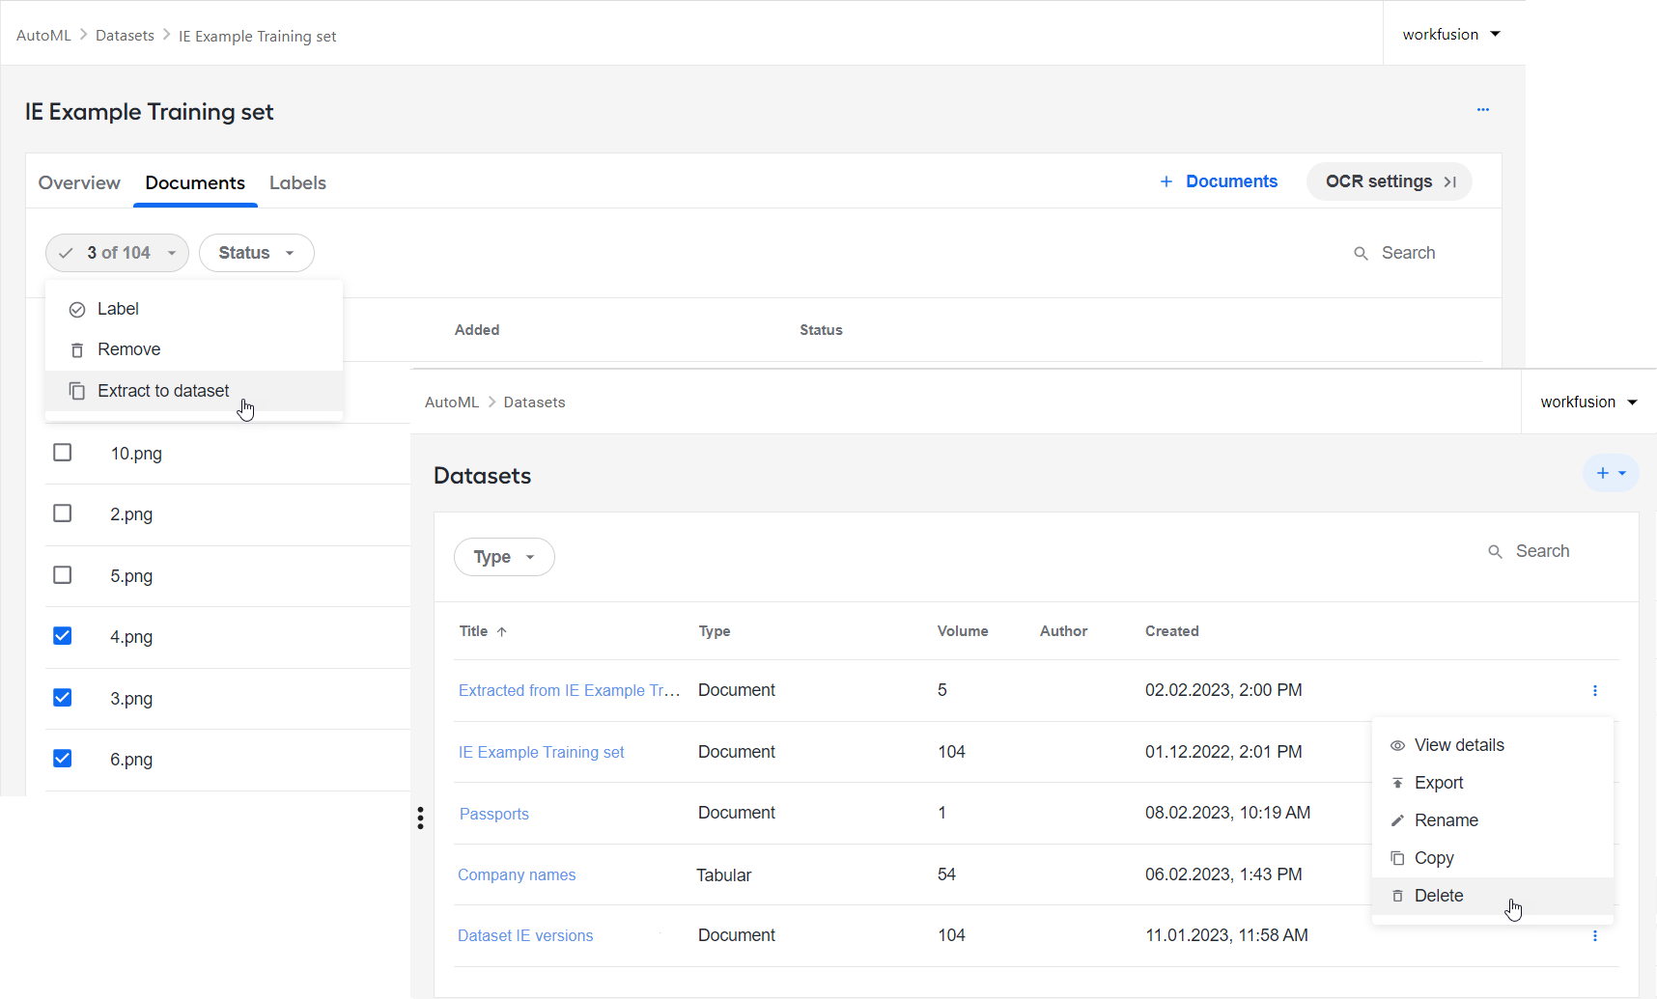Choose Remove from the selection menu
The height and width of the screenshot is (999, 1657).
click(194, 349)
